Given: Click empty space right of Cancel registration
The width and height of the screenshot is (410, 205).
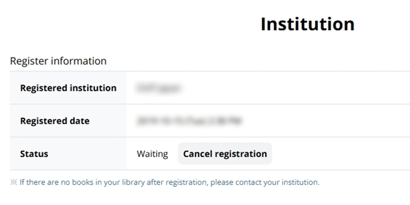Looking at the screenshot, I should 340,154.
